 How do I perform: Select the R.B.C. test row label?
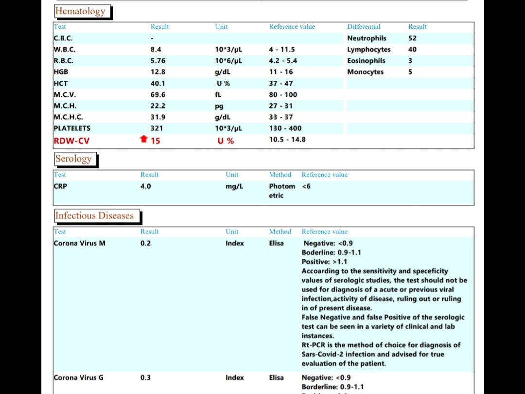click(64, 60)
